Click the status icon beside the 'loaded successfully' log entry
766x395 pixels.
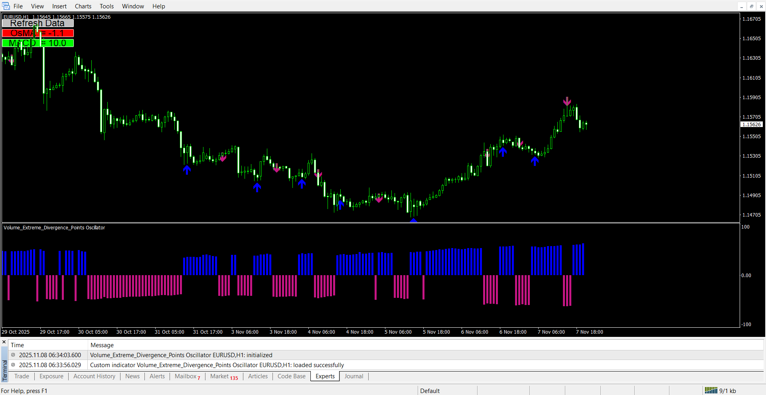pyautogui.click(x=13, y=365)
